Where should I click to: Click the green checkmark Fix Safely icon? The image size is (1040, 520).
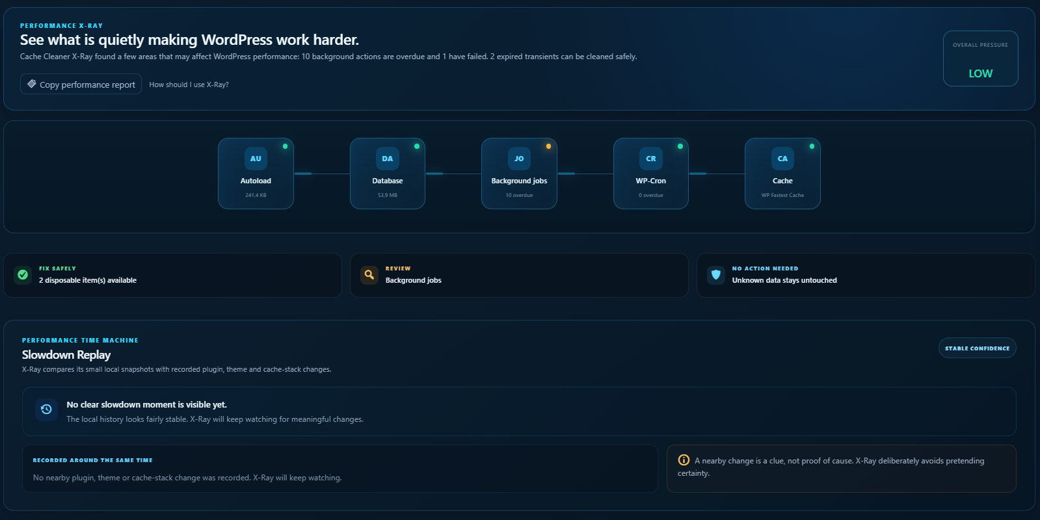pyautogui.click(x=23, y=275)
